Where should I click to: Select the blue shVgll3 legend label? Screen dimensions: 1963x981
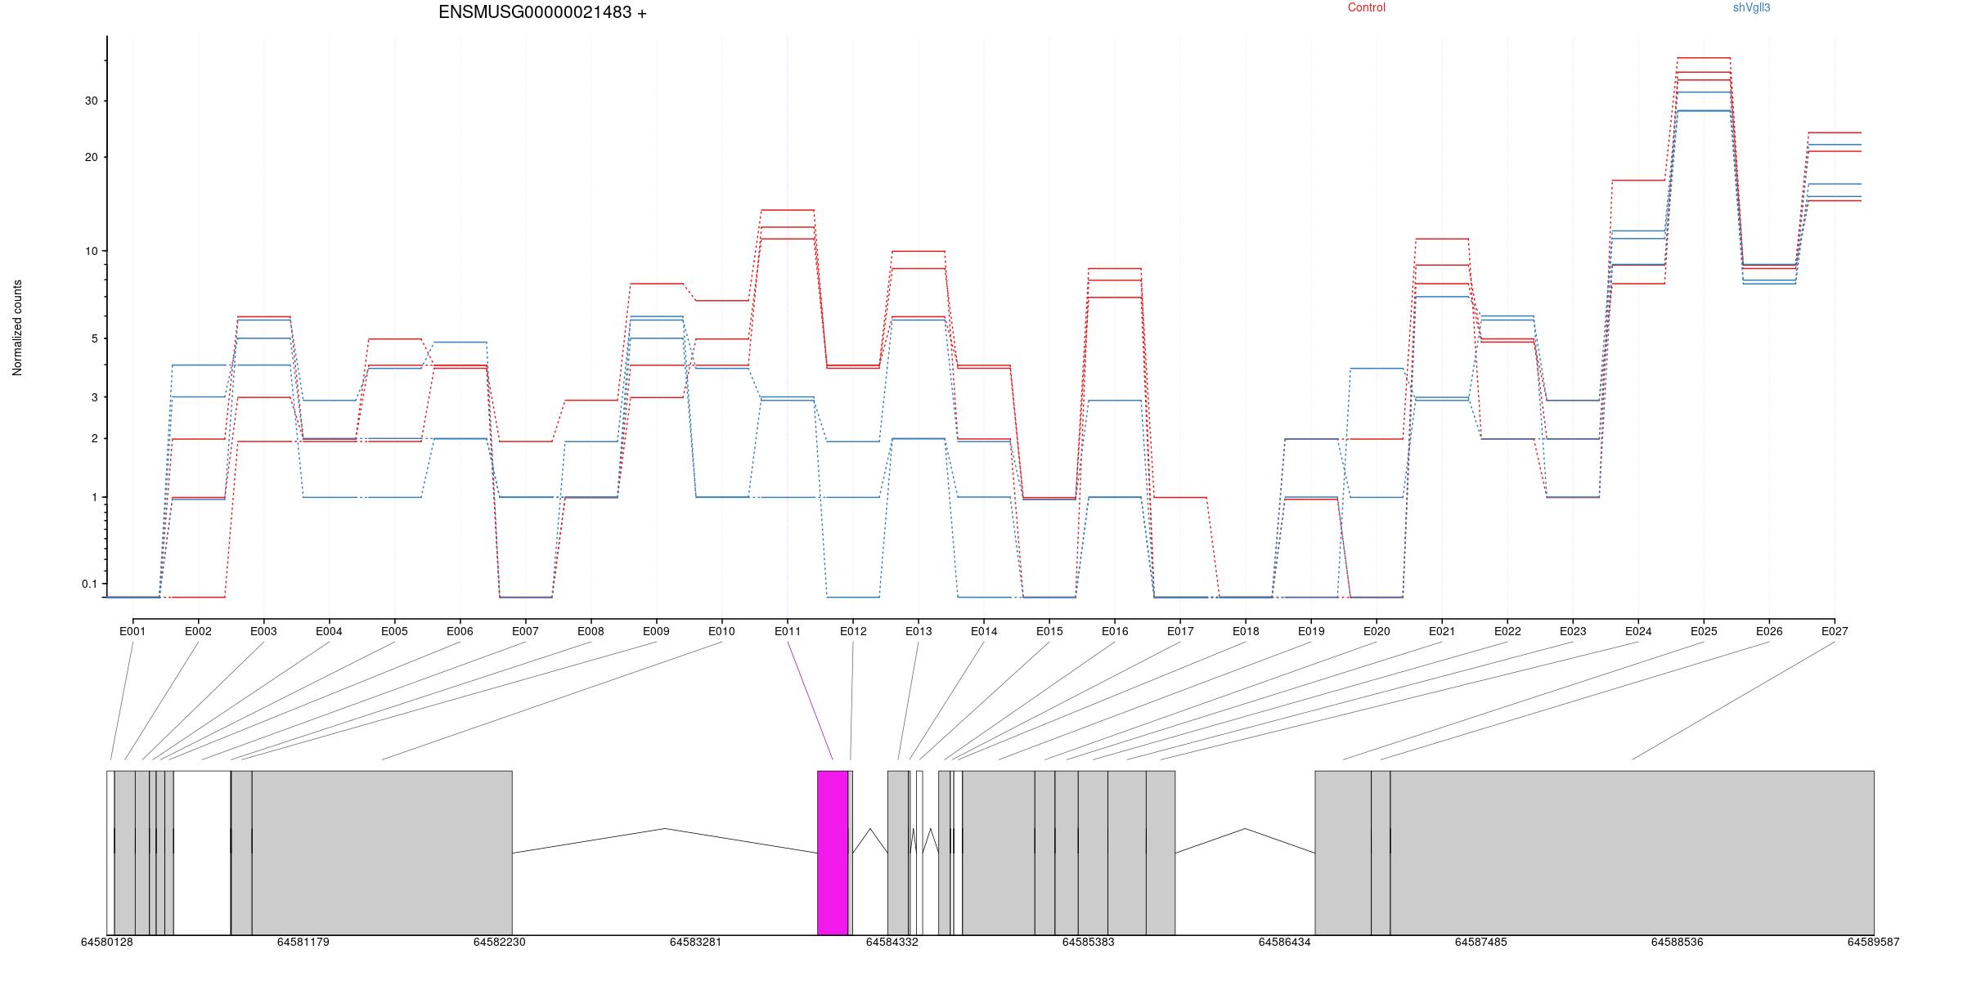point(1751,7)
